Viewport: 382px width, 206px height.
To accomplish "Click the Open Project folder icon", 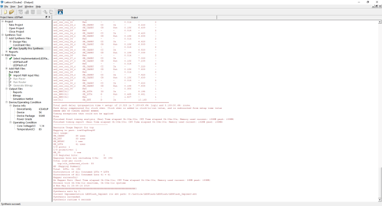I will tap(12, 12).
